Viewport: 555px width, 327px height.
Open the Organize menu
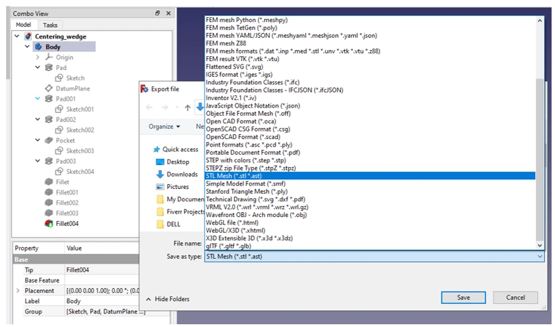point(164,127)
